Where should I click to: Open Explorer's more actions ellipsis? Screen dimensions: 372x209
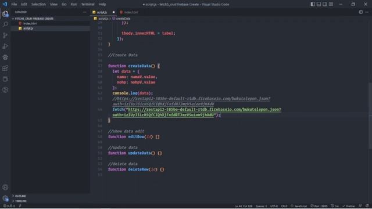[84, 12]
